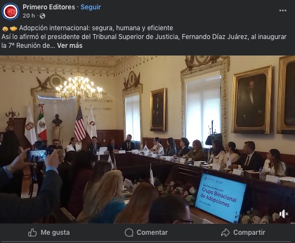Expand the post text with Ver más
The width and height of the screenshot is (295, 243).
[x=70, y=46]
